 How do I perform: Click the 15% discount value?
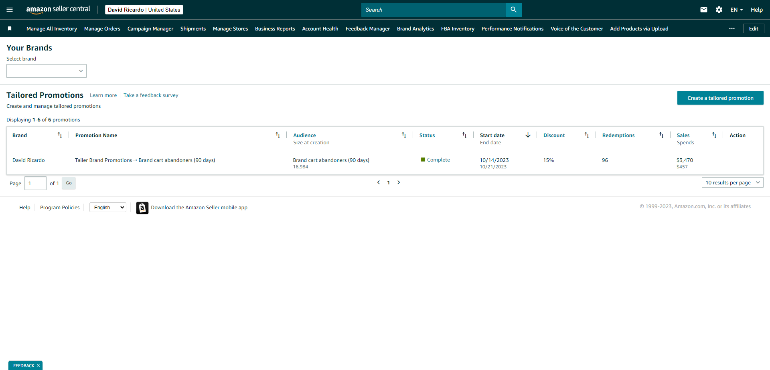click(549, 160)
